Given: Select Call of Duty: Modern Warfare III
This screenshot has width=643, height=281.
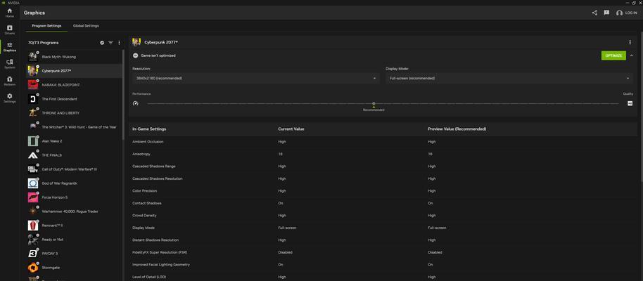Looking at the screenshot, I should point(75,169).
